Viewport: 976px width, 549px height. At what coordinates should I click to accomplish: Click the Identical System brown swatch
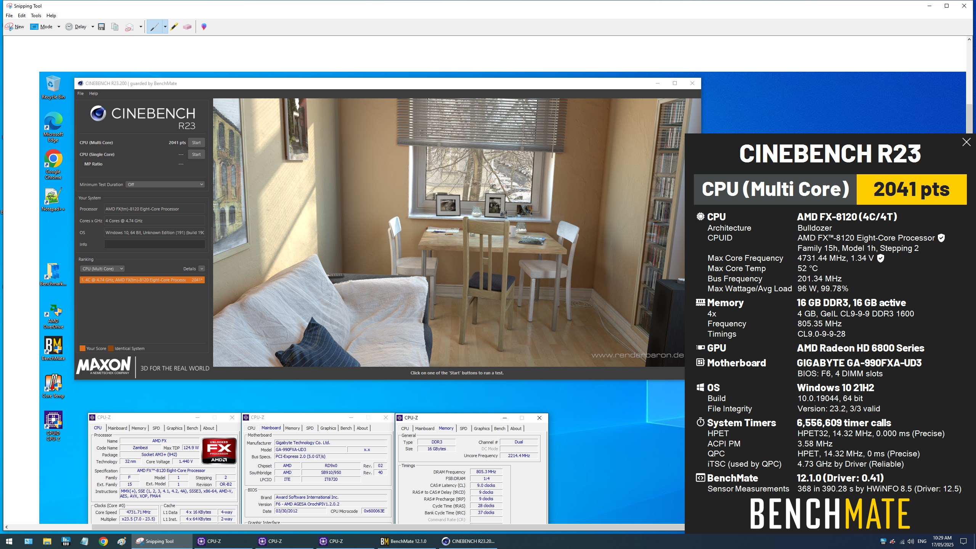point(111,348)
